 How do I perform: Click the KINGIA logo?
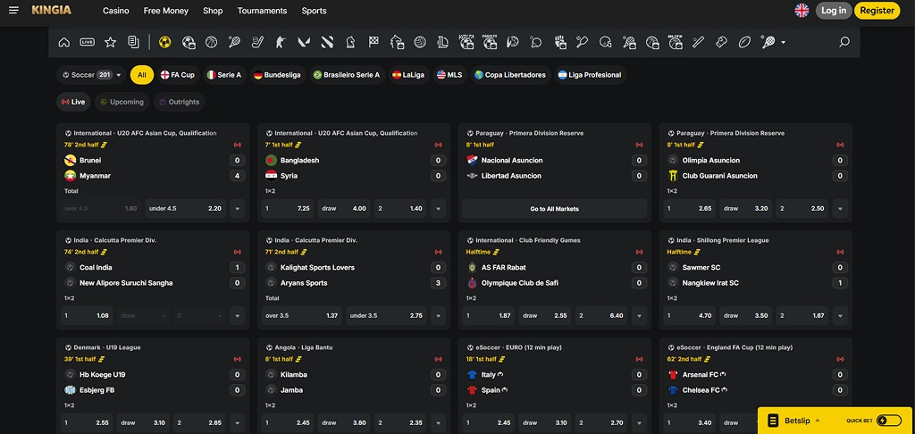coord(51,11)
